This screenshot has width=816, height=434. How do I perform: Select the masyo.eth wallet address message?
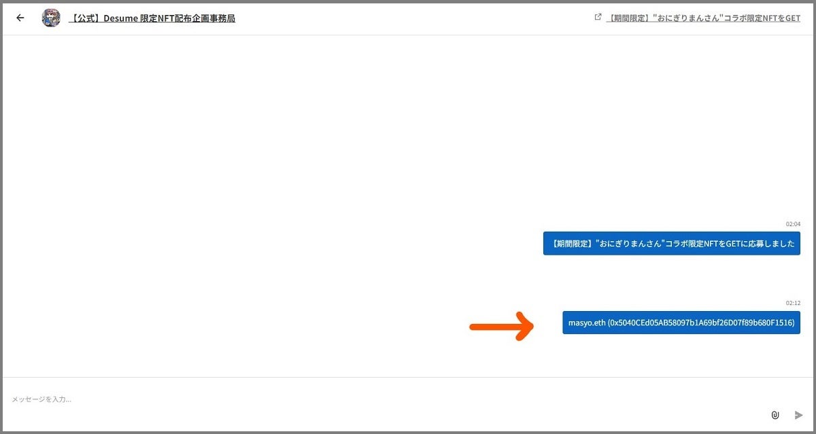tap(681, 323)
